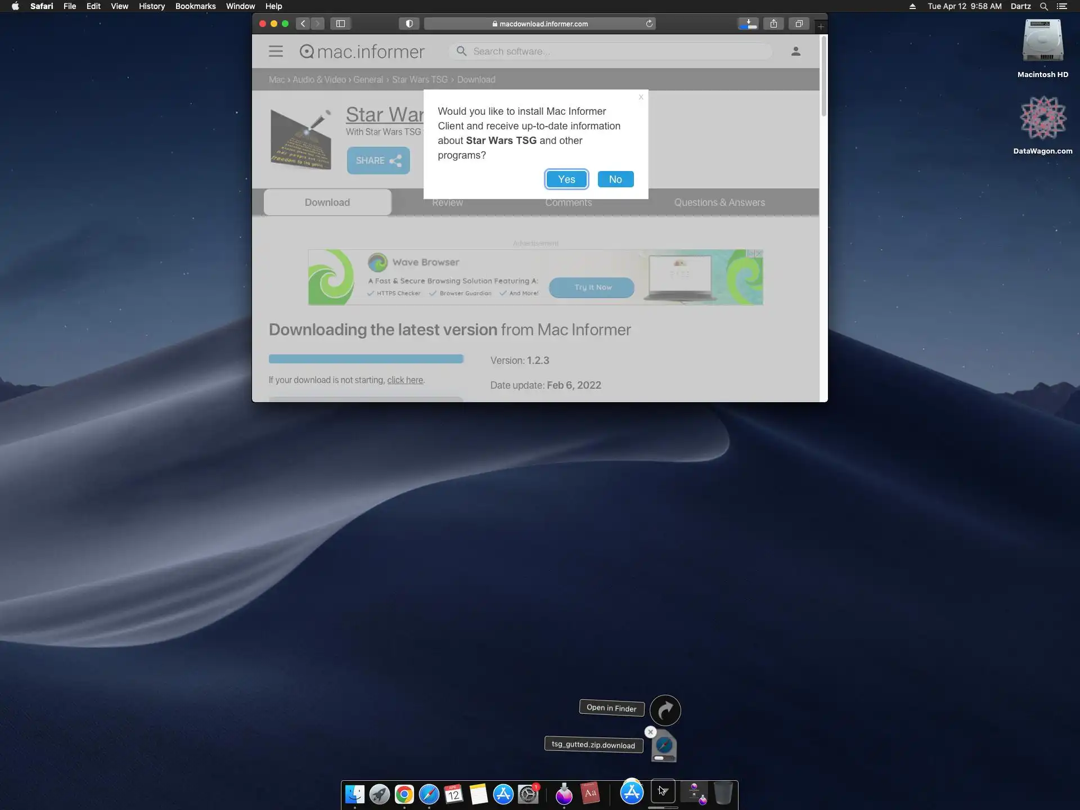Screen dimensions: 1080x810
Task: Select the Questions & Answers tab
Action: click(719, 202)
